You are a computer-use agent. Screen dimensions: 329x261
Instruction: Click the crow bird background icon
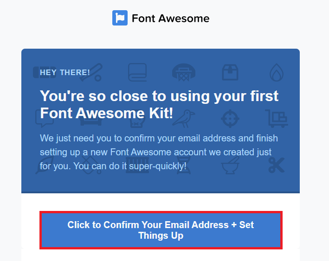point(184,118)
